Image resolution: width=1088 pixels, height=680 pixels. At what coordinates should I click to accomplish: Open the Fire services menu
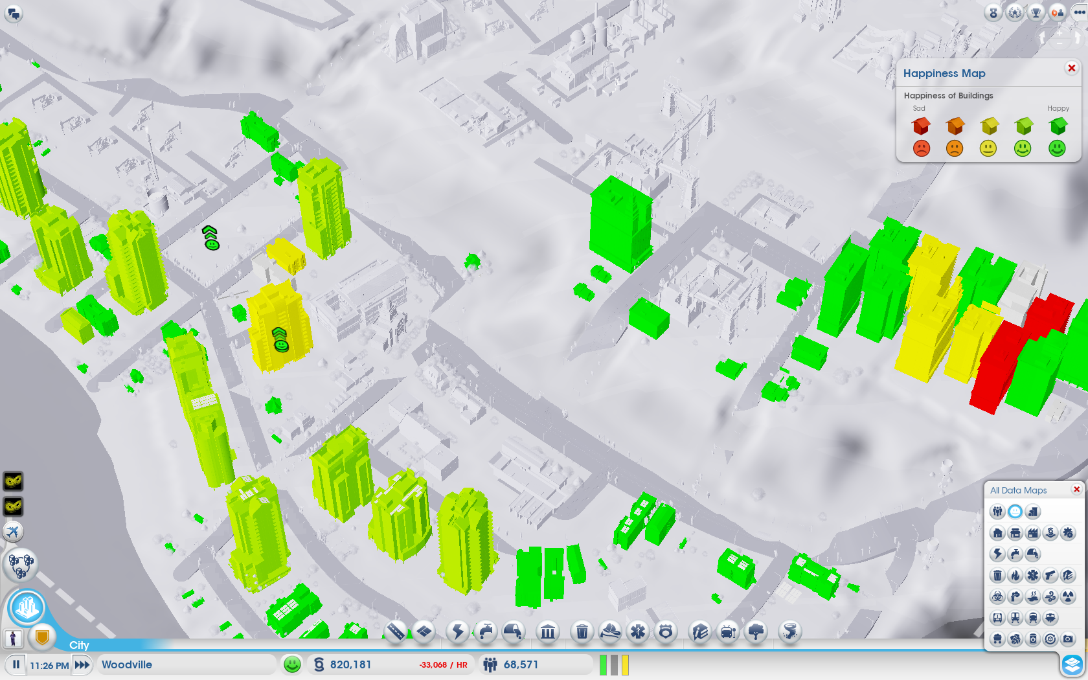coord(610,631)
